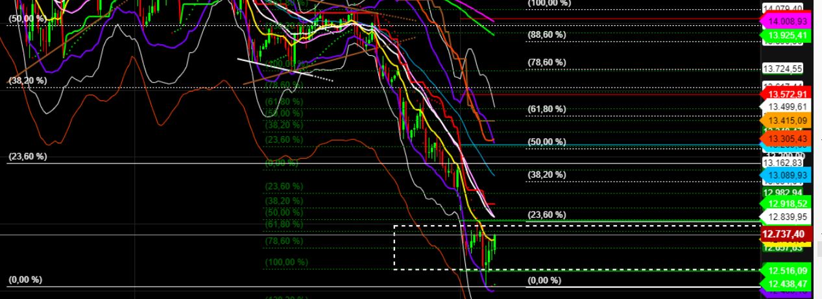Select the white 13.499,61 price tag

point(784,107)
